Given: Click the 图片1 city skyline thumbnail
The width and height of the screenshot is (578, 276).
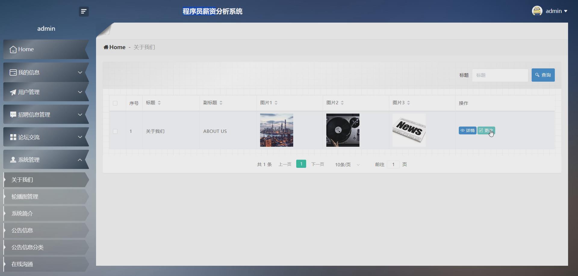Looking at the screenshot, I should point(276,130).
